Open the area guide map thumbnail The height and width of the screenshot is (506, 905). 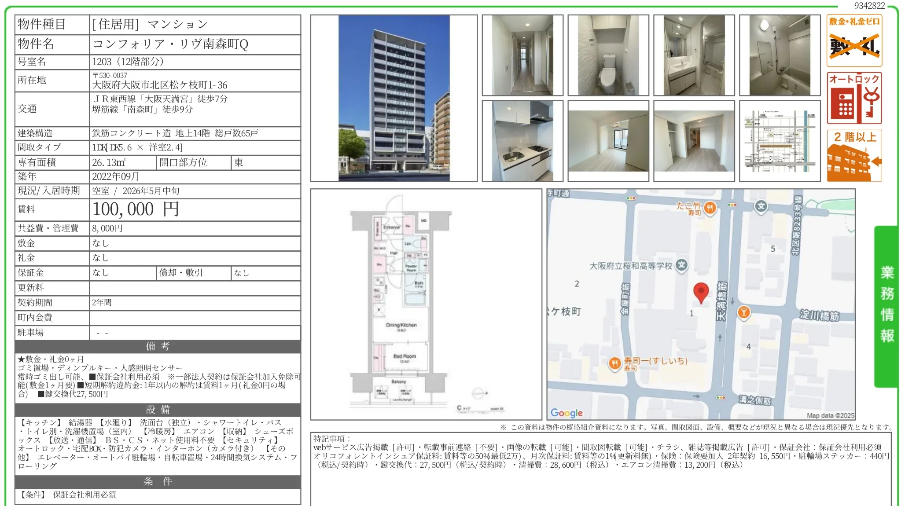coord(780,141)
